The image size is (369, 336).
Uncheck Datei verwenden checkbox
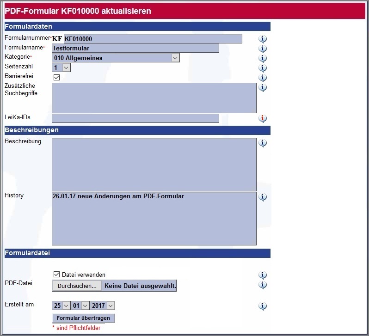pos(56,274)
